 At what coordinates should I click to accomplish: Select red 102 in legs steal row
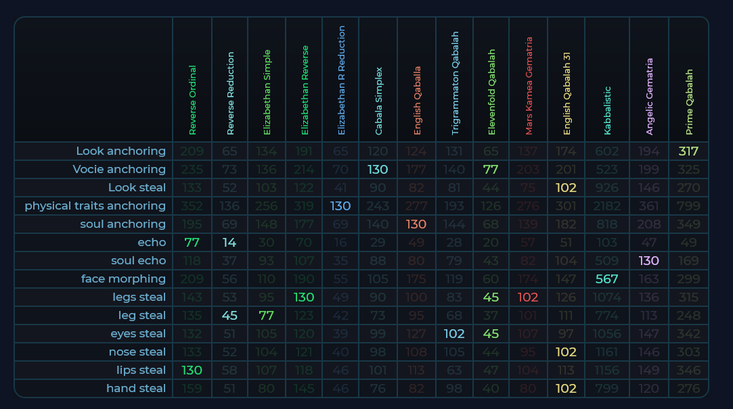pos(528,297)
